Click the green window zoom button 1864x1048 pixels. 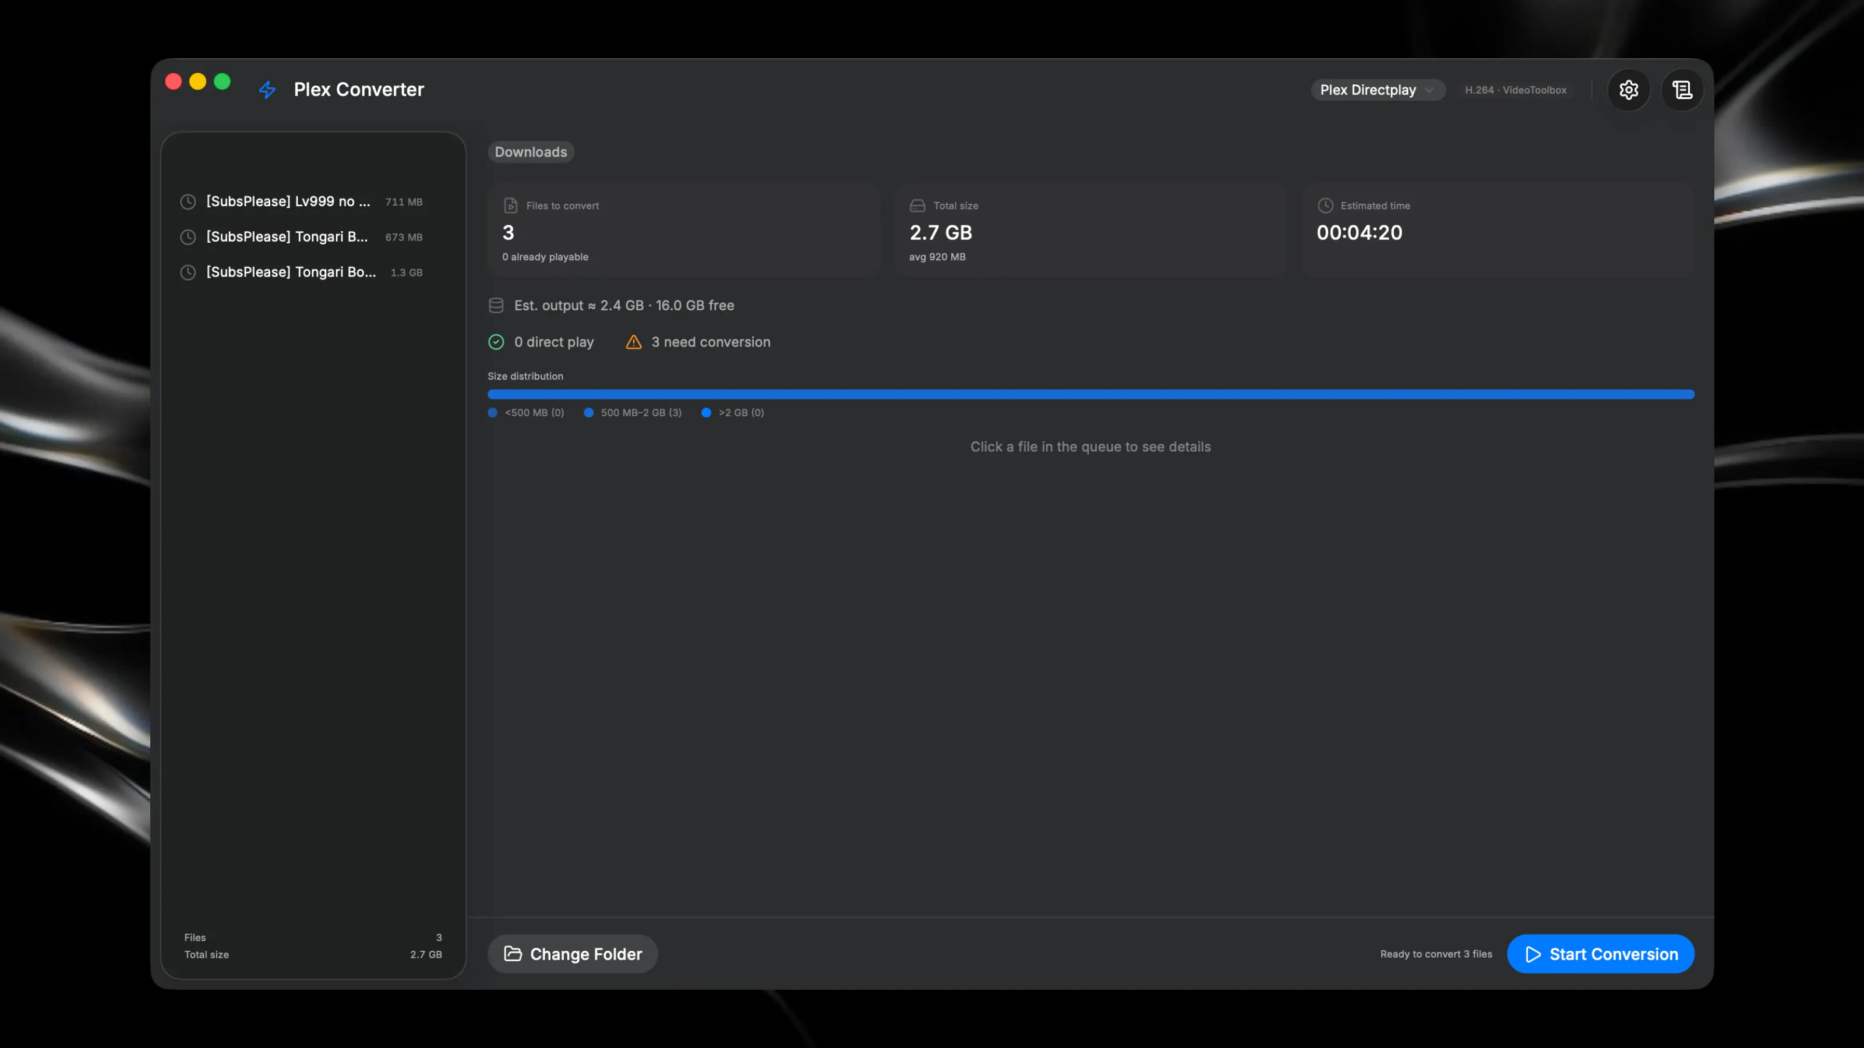click(222, 82)
